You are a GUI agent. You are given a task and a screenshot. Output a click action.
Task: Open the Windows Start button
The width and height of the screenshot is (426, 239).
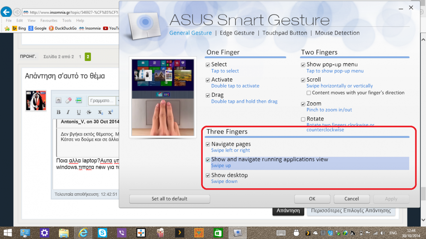pos(7,233)
